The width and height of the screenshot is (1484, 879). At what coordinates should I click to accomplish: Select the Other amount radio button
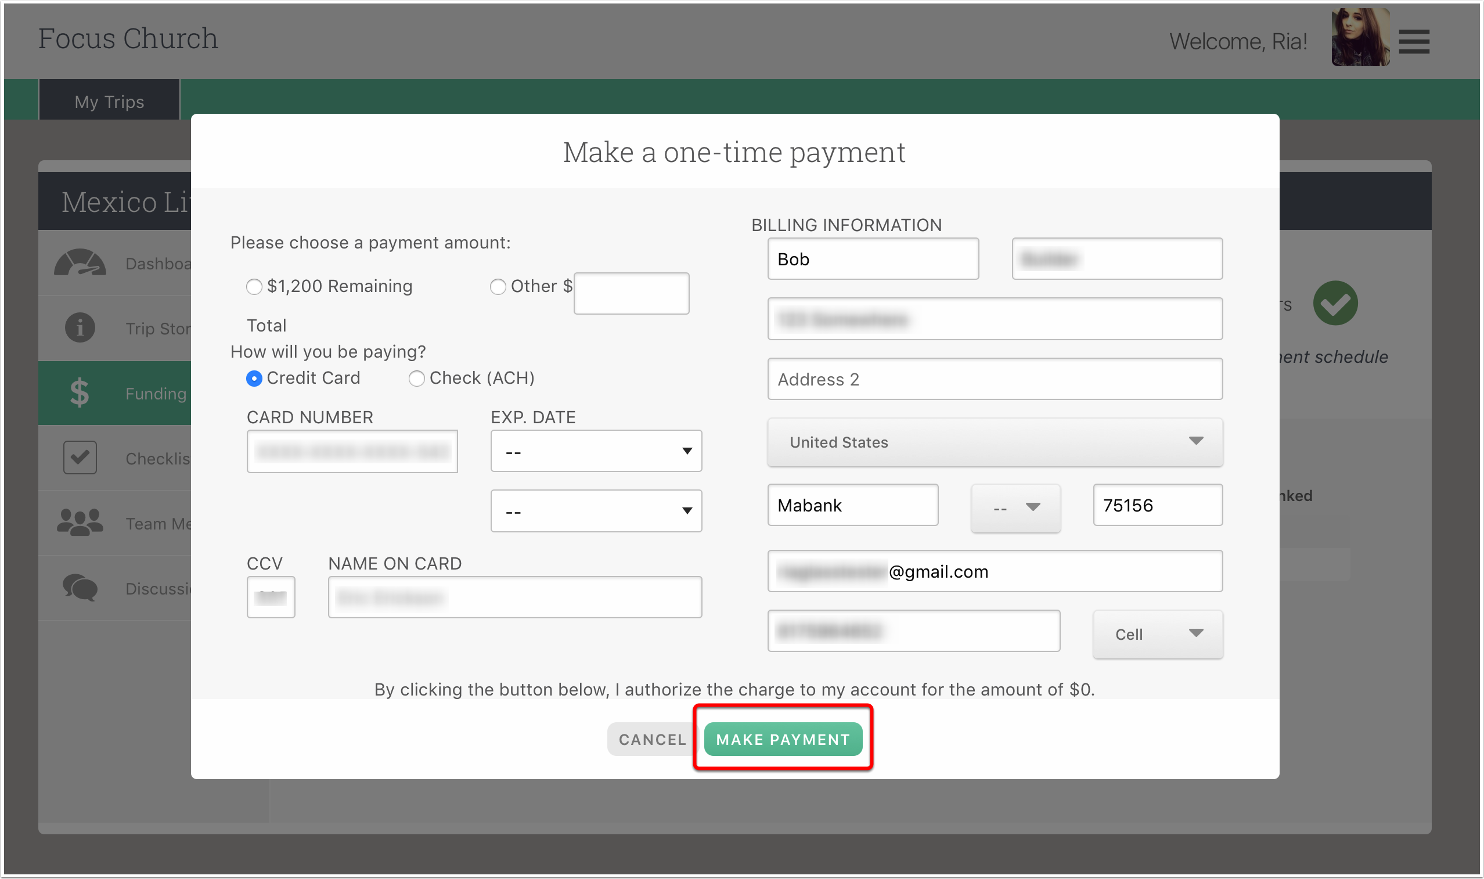[x=498, y=287]
